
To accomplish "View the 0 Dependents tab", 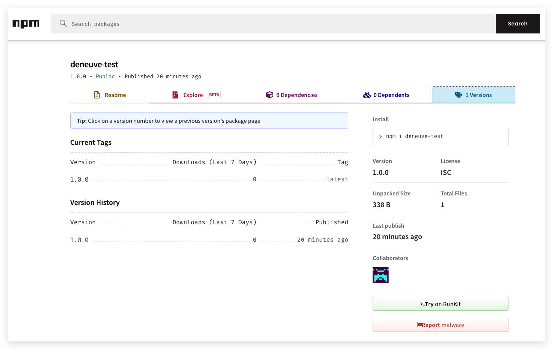I will tap(386, 95).
